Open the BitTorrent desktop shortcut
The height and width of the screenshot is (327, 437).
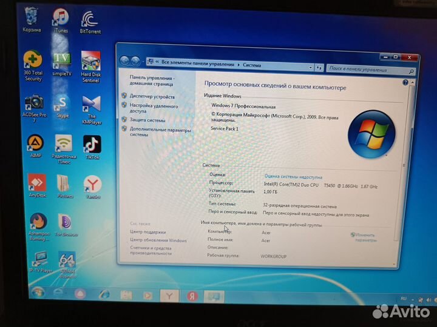[90, 22]
